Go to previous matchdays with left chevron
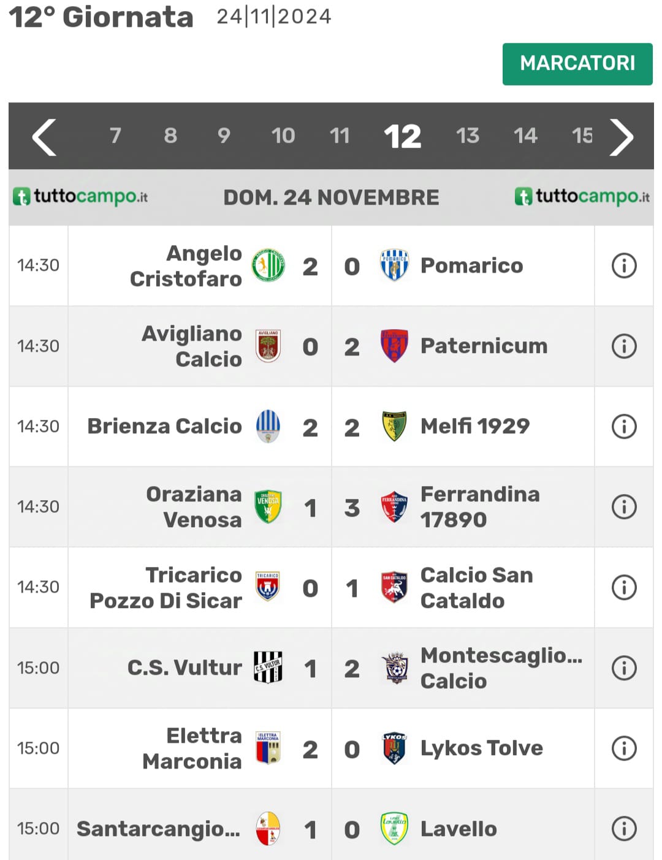Image resolution: width=662 pixels, height=860 pixels. coord(44,137)
